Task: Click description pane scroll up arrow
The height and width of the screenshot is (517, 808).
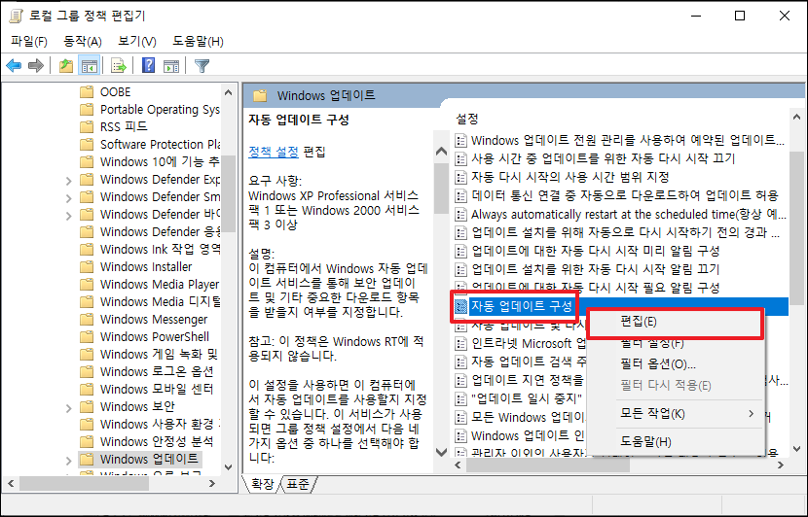Action: click(442, 152)
